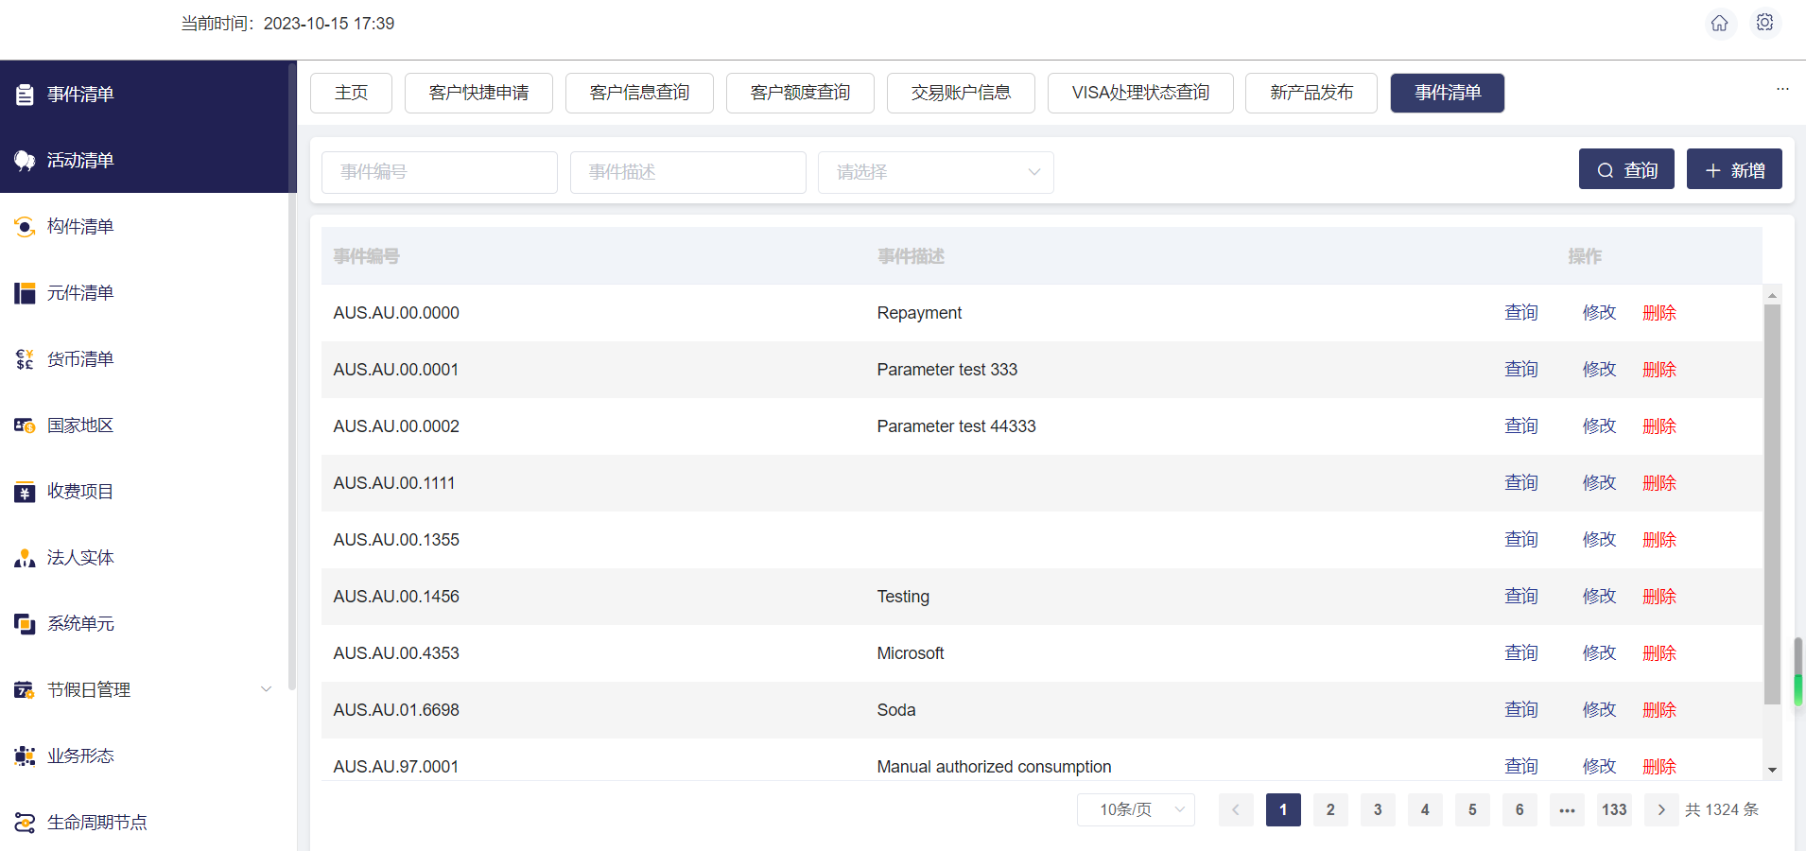Viewport: 1806px width, 851px height.
Task: Click the 查询 search button
Action: pos(1626,169)
